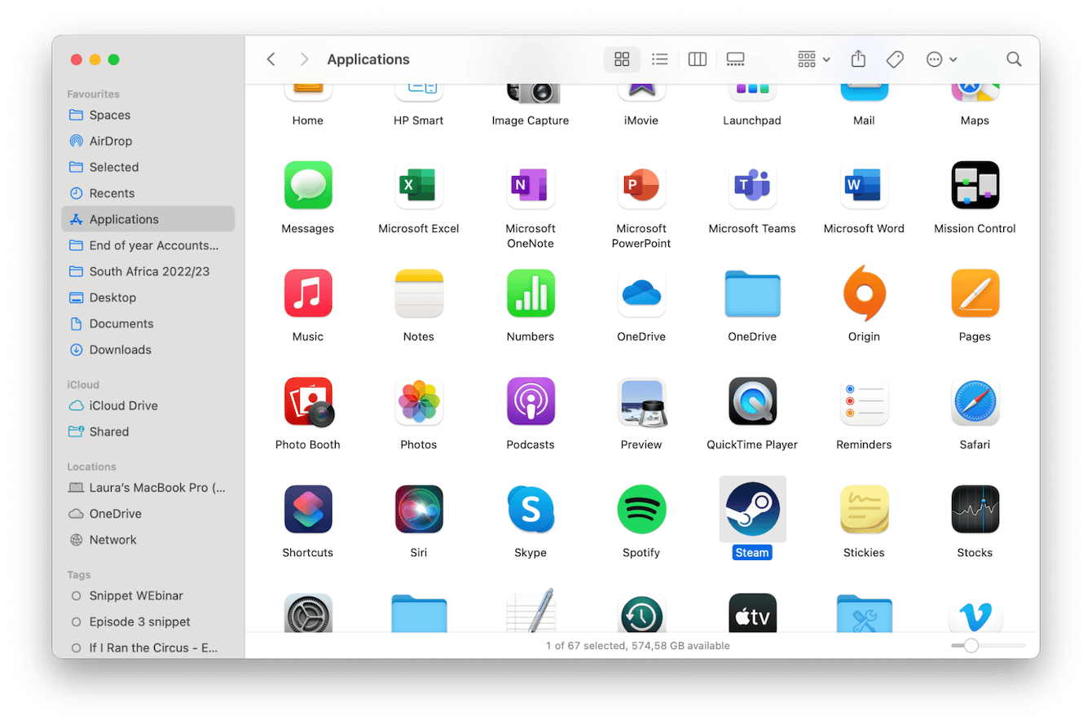This screenshot has height=728, width=1092.
Task: Select the QuickTime Player icon
Action: pyautogui.click(x=752, y=401)
